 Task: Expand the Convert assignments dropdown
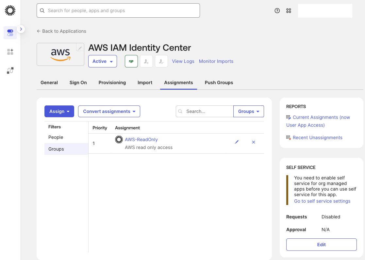click(x=109, y=111)
